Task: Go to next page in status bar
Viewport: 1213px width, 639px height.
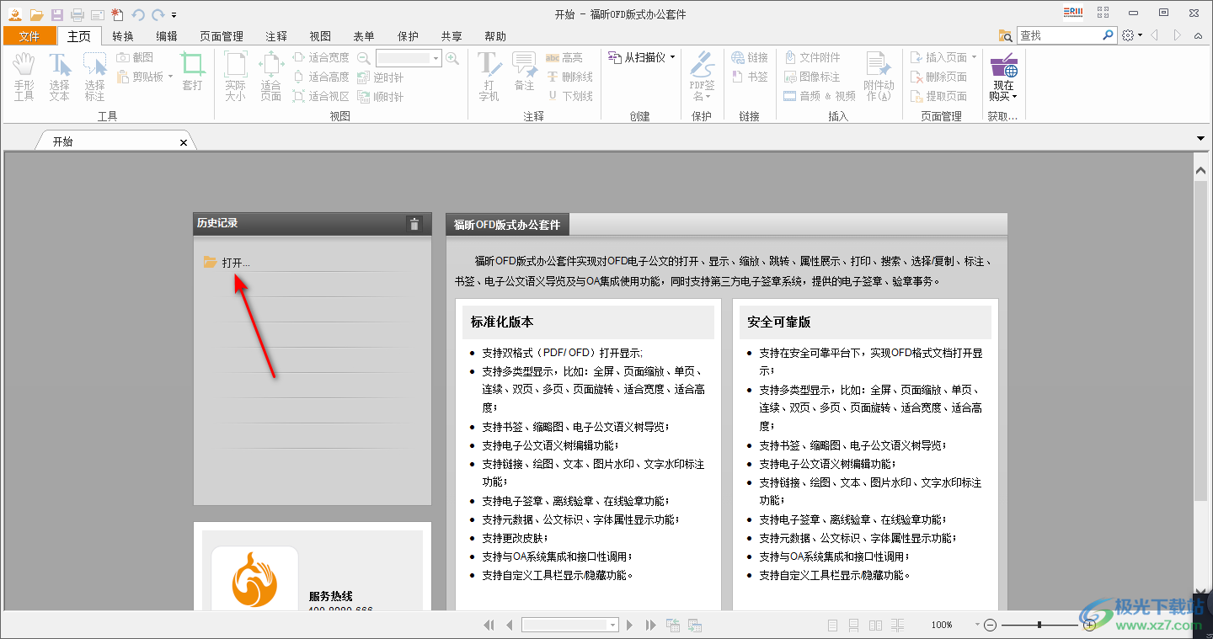Action: (x=629, y=625)
